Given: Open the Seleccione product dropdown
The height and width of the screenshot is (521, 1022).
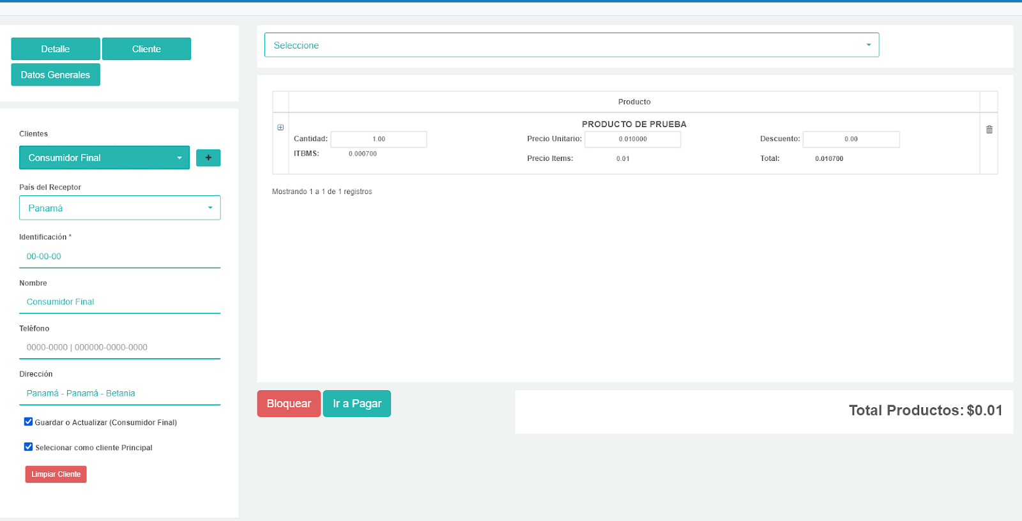Looking at the screenshot, I should [571, 45].
